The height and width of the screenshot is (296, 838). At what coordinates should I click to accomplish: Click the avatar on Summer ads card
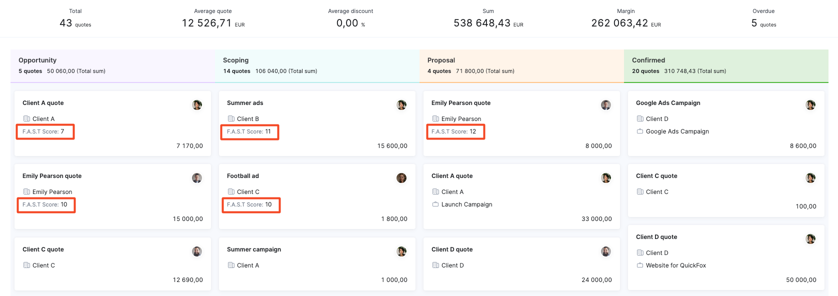[x=401, y=105]
